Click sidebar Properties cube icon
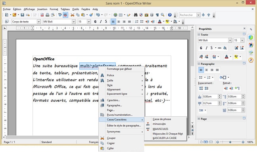Screen dimensions: 257x155 (x=251, y=37)
